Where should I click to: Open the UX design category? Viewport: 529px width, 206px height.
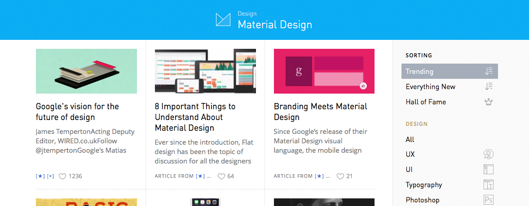point(410,154)
